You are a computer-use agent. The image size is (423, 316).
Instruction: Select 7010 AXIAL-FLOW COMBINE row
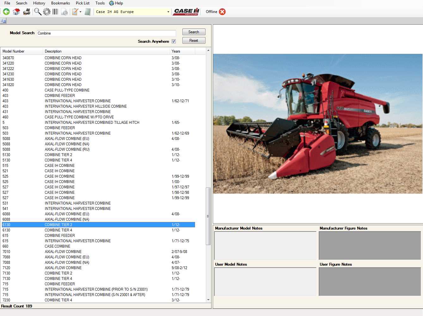point(98,252)
